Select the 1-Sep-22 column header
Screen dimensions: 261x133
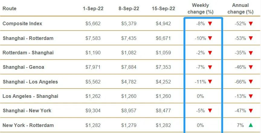93,9
